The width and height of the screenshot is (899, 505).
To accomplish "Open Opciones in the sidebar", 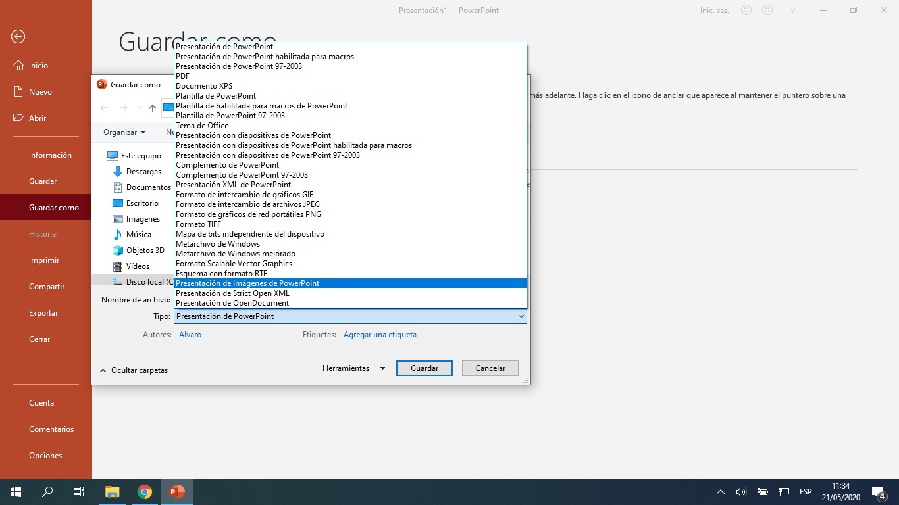I will pos(46,456).
